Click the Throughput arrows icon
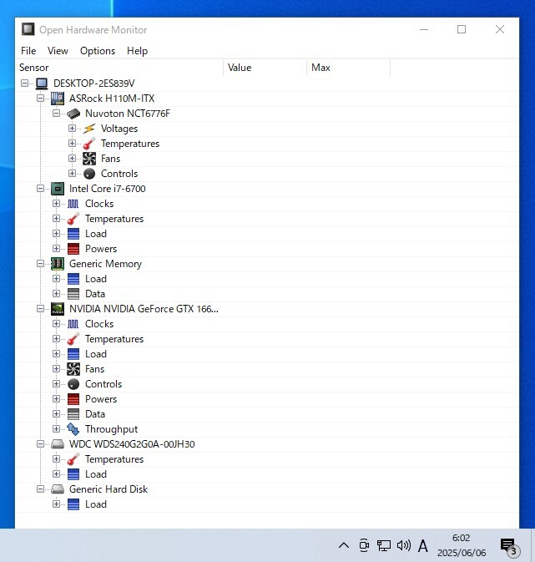Screen dimensions: 535x562 pos(73,429)
